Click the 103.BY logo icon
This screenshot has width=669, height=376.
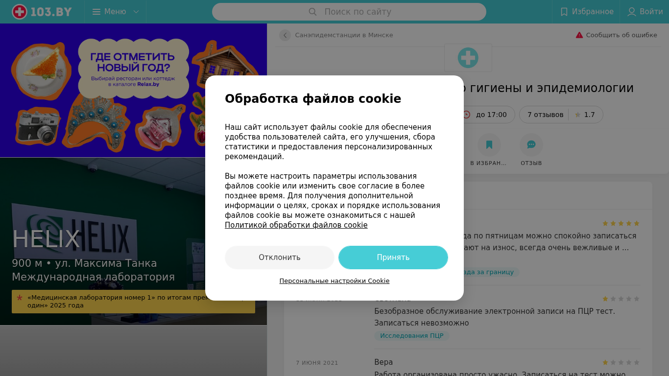point(20,12)
